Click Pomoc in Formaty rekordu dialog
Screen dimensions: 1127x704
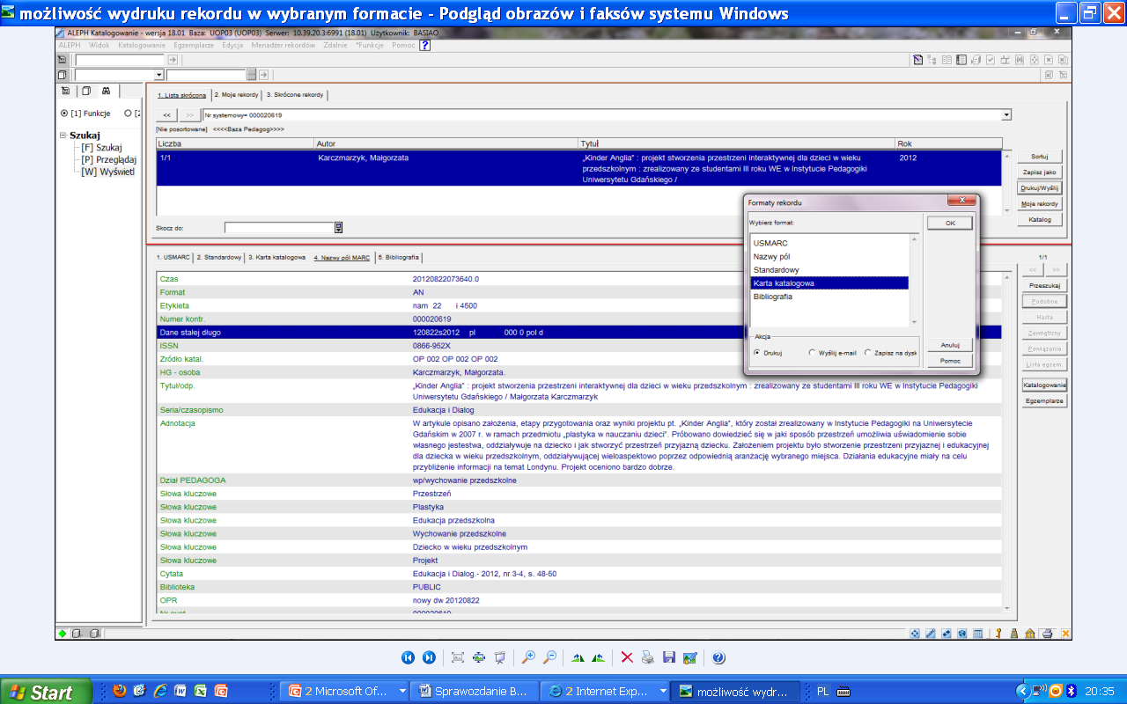[950, 361]
